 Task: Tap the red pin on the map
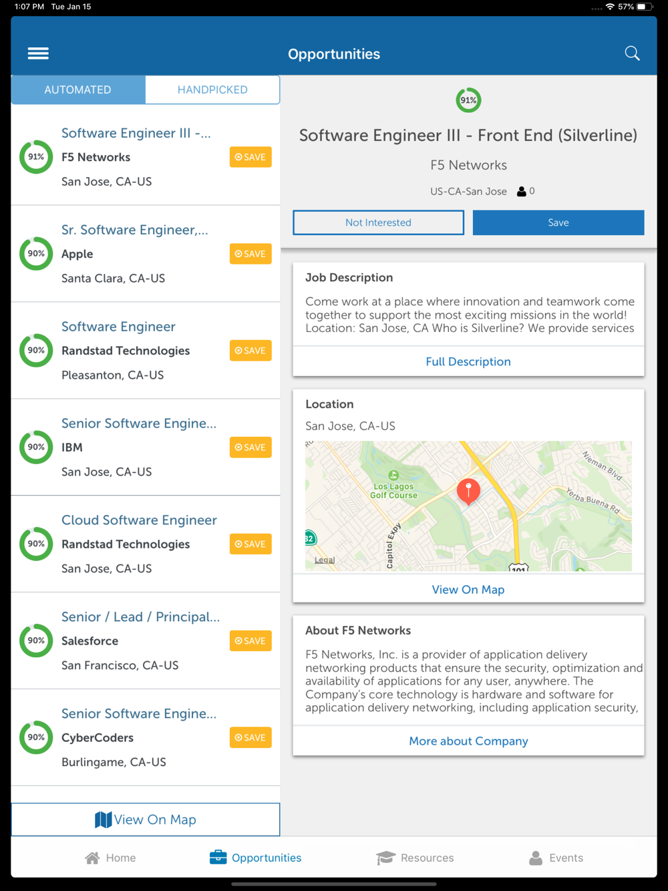(468, 491)
